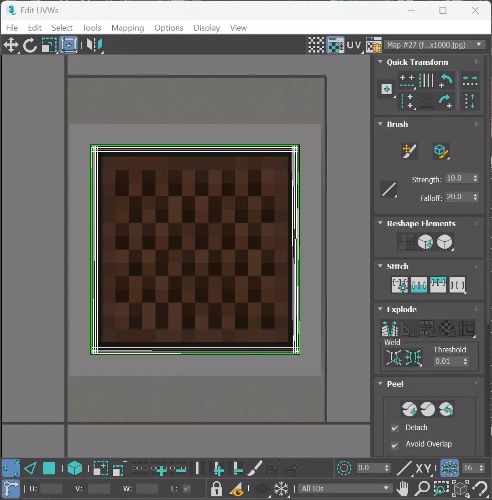Toggle Select by Element cube icon

[74, 468]
